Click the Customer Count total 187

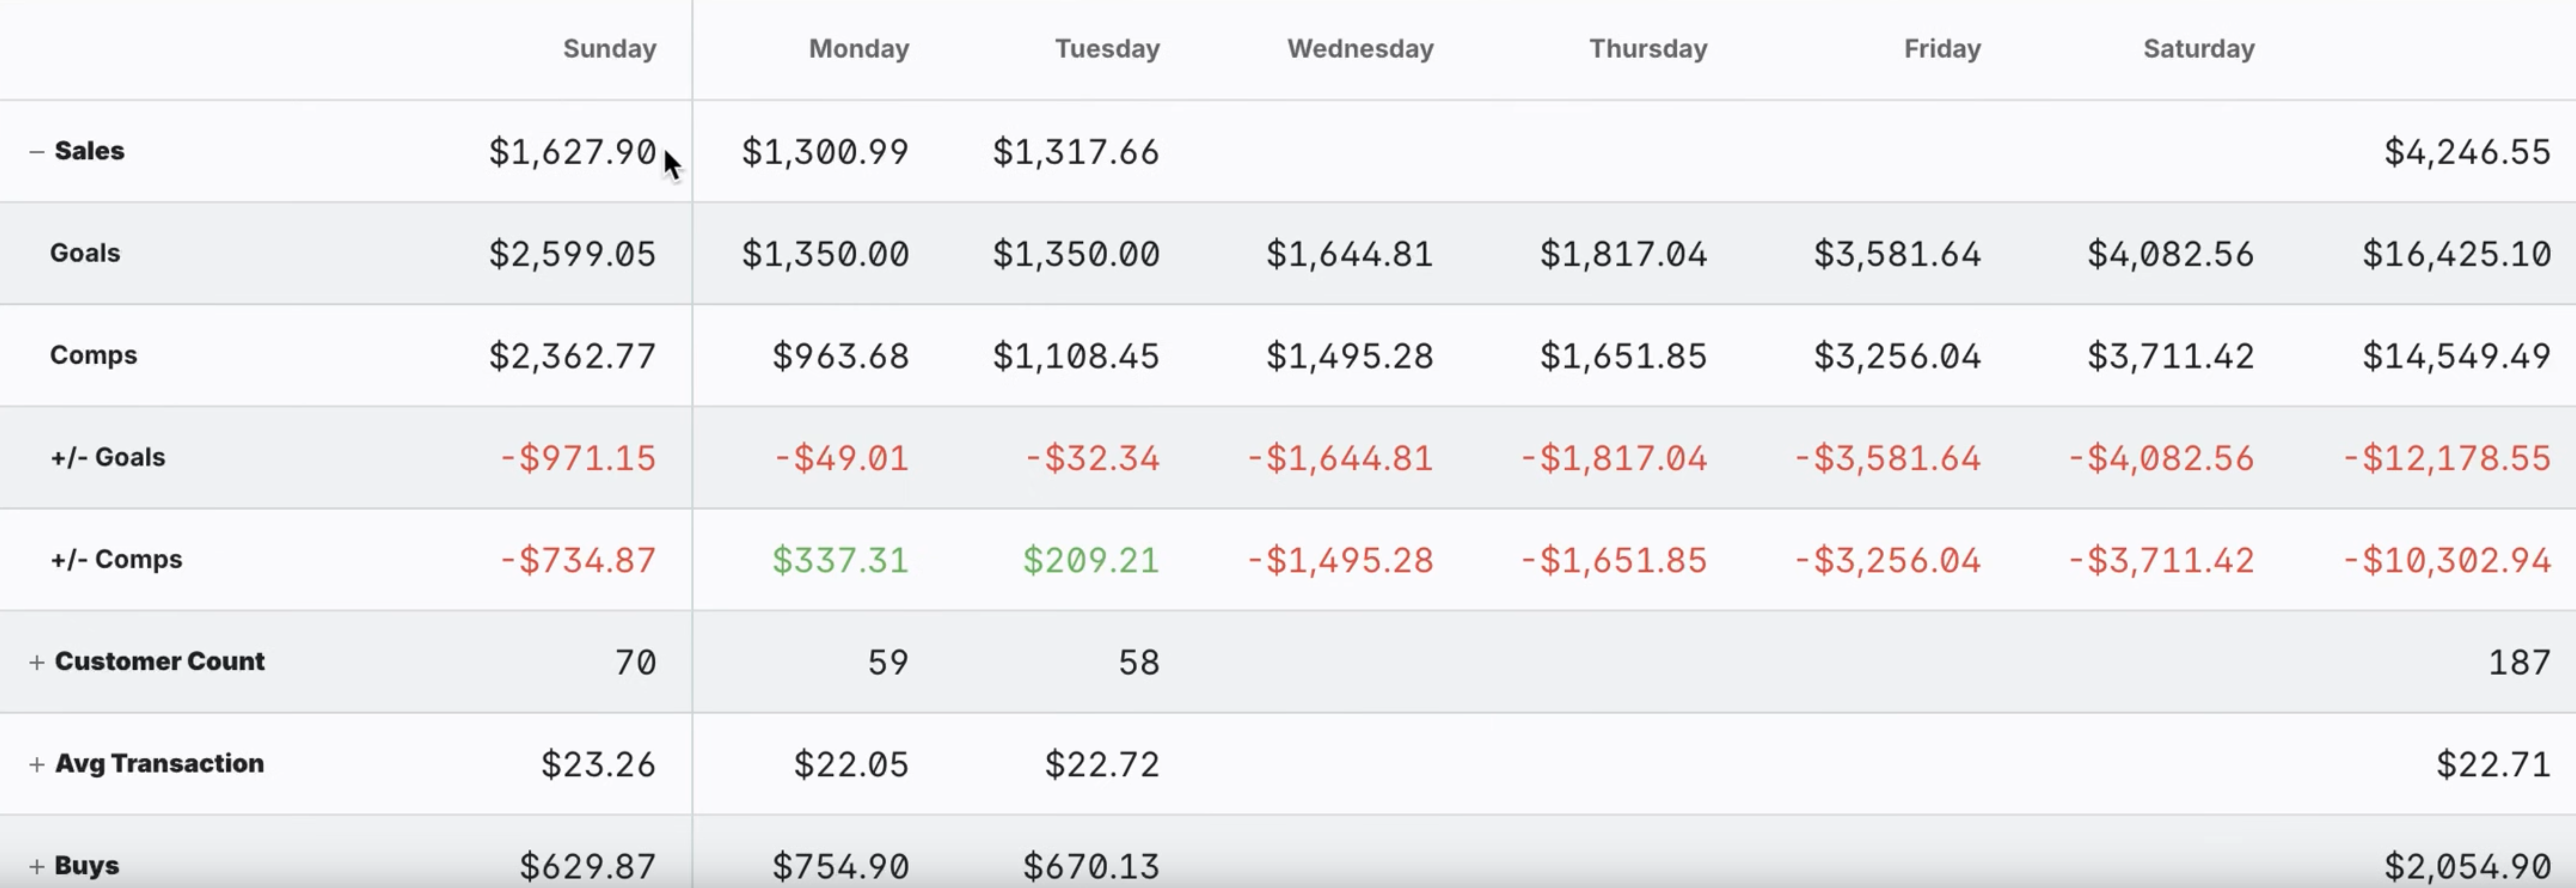click(2519, 663)
